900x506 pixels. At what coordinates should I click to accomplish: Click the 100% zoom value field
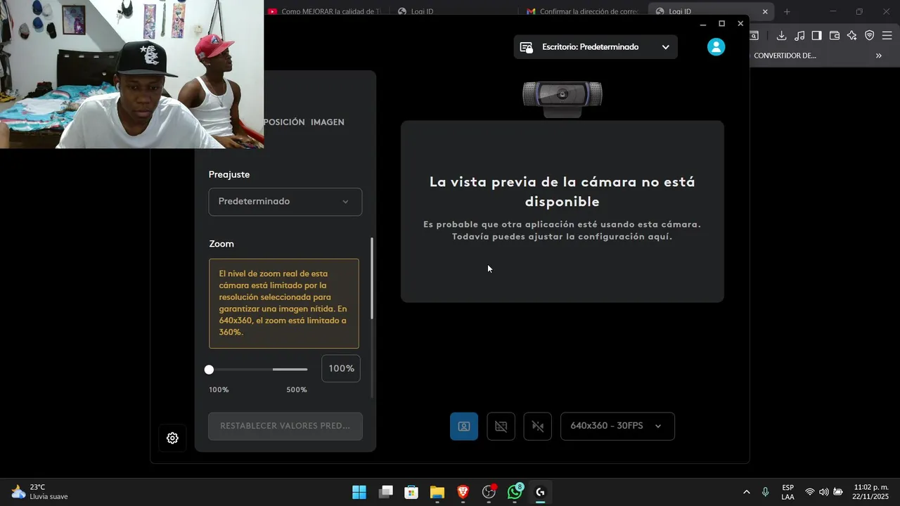[x=341, y=369]
